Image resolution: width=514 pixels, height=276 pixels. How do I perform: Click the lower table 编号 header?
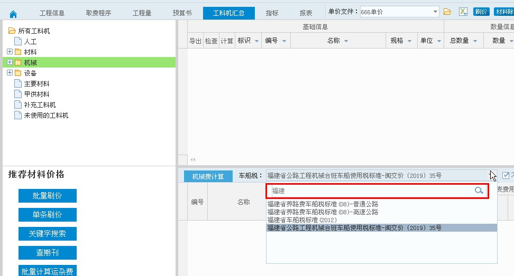[x=197, y=202]
